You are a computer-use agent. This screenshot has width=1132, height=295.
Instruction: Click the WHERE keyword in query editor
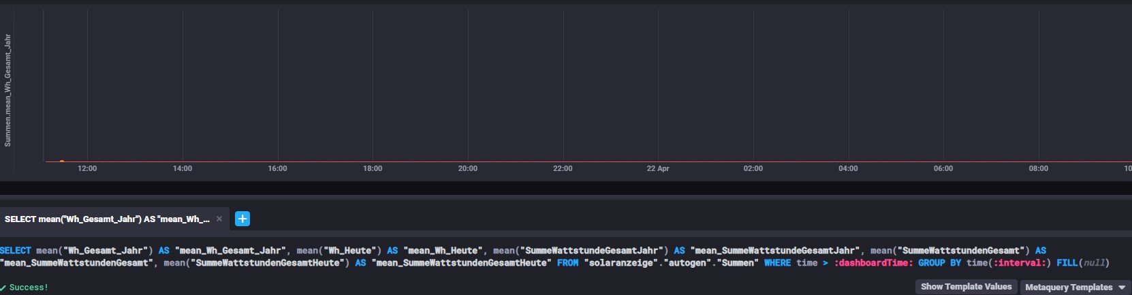click(x=776, y=263)
